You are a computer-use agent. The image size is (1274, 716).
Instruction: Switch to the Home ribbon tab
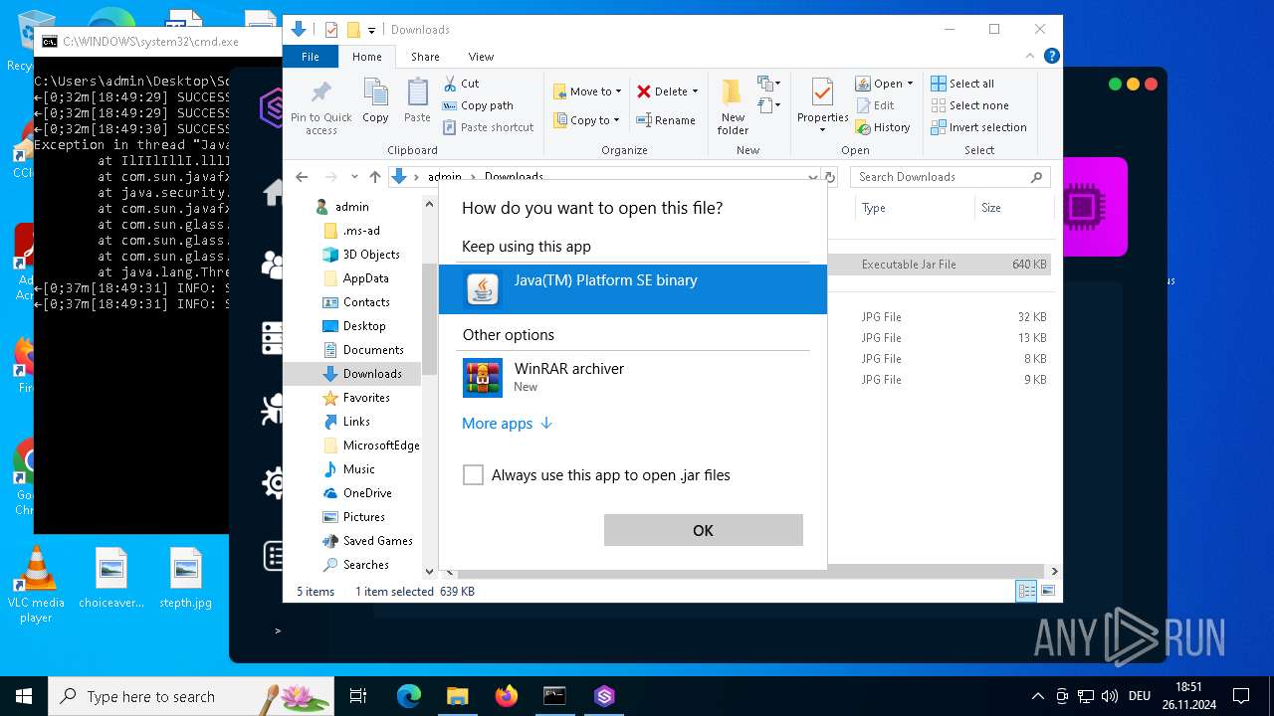tap(367, 57)
